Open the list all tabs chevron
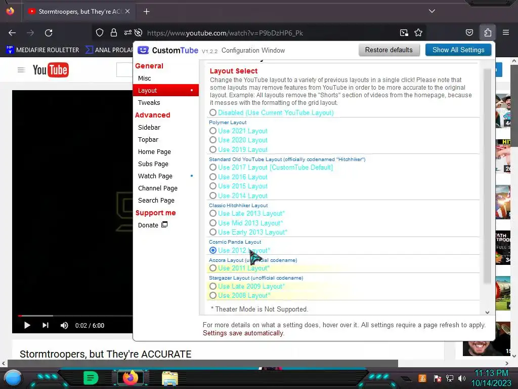 tap(432, 11)
